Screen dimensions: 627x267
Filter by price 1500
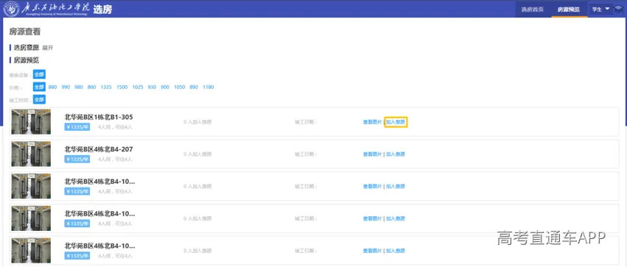[x=122, y=87]
